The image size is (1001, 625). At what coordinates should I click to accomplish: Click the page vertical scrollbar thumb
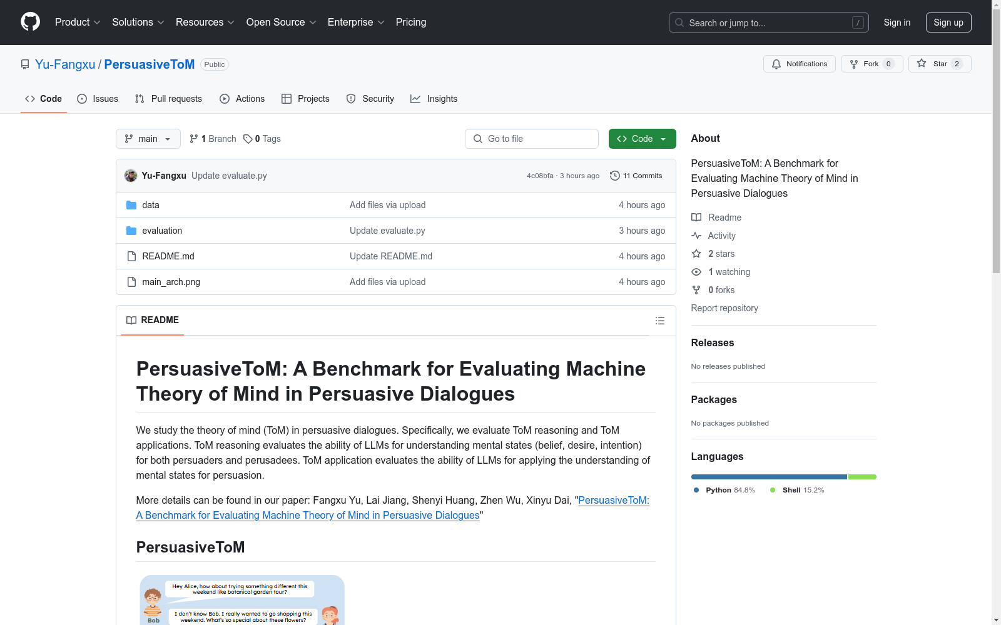point(996,141)
